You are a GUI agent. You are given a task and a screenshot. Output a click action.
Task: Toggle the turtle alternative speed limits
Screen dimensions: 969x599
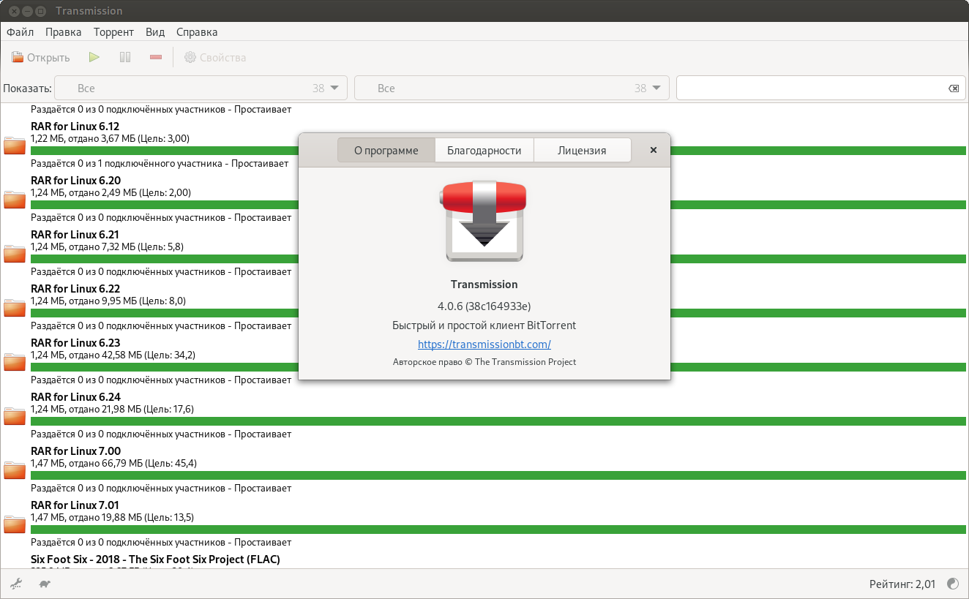coord(45,584)
